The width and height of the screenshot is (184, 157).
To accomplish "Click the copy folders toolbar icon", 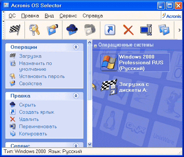I will click(164, 30).
